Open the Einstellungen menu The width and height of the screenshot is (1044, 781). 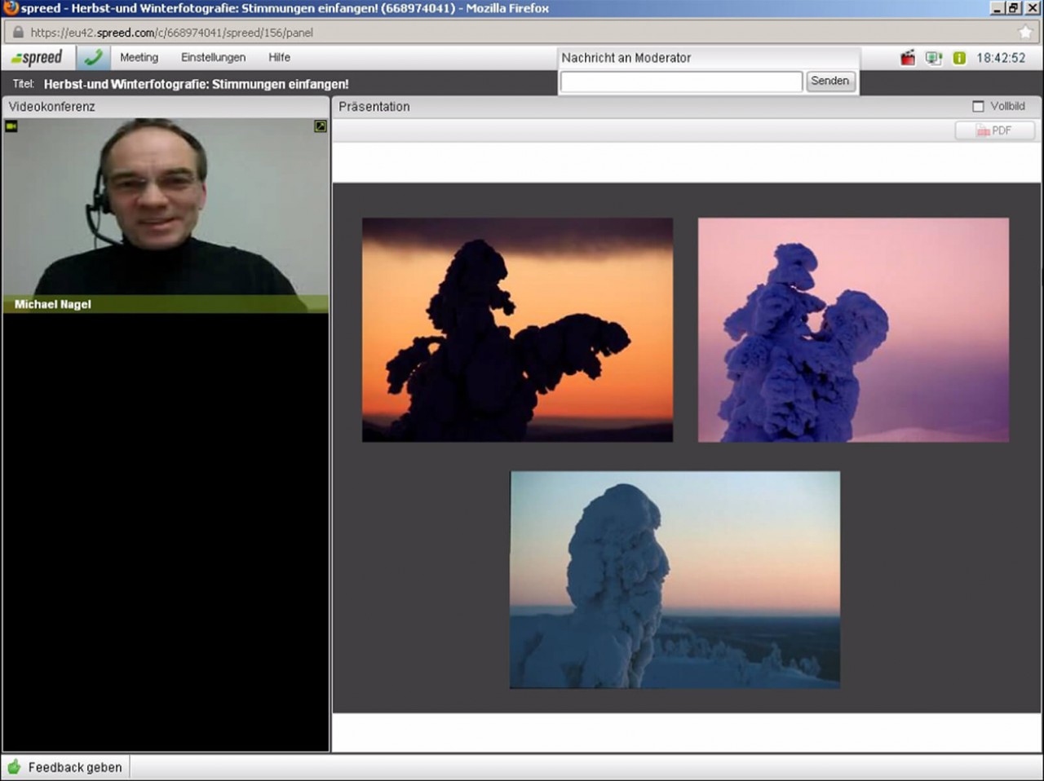(x=213, y=57)
